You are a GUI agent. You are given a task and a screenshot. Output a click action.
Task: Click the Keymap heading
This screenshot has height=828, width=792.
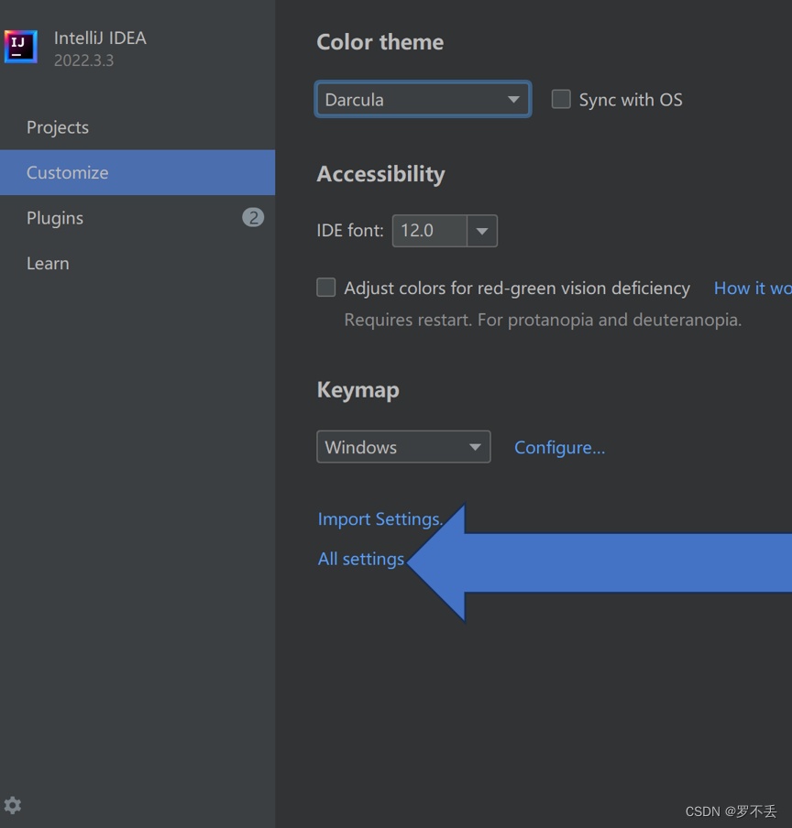357,390
